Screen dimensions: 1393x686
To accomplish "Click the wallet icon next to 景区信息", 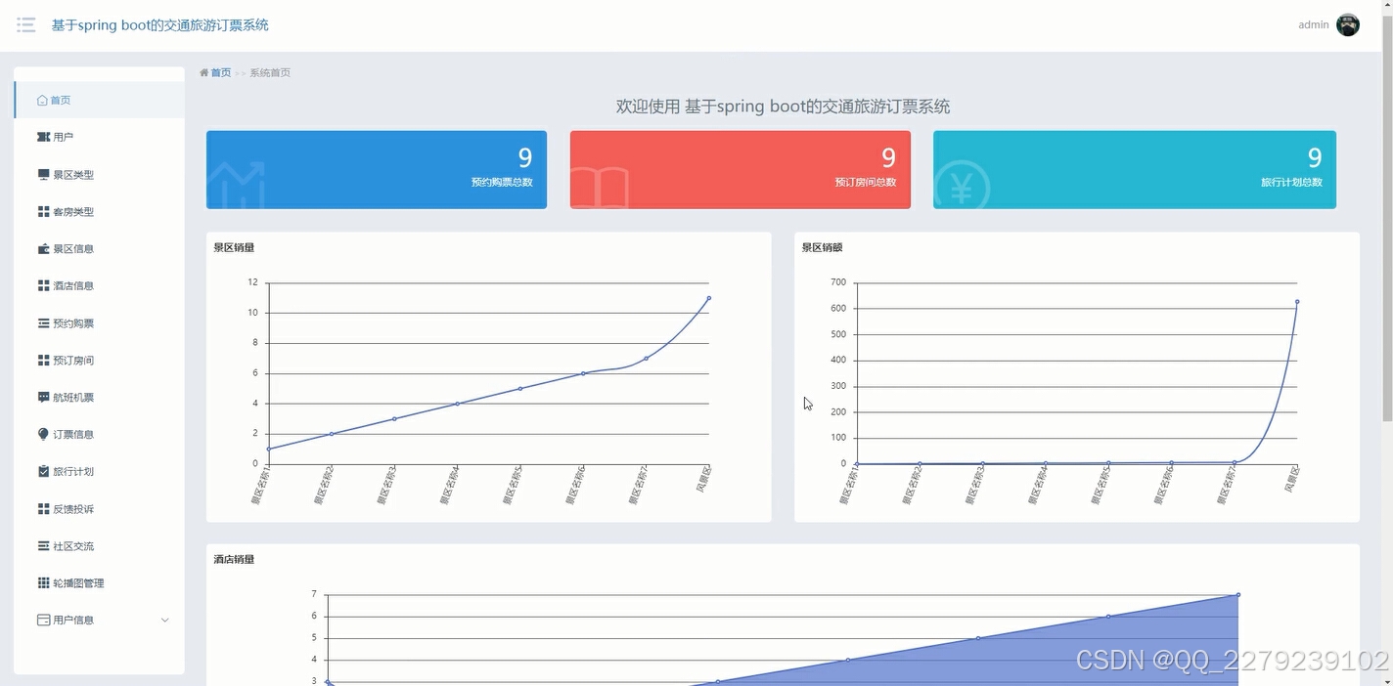I will pos(43,248).
